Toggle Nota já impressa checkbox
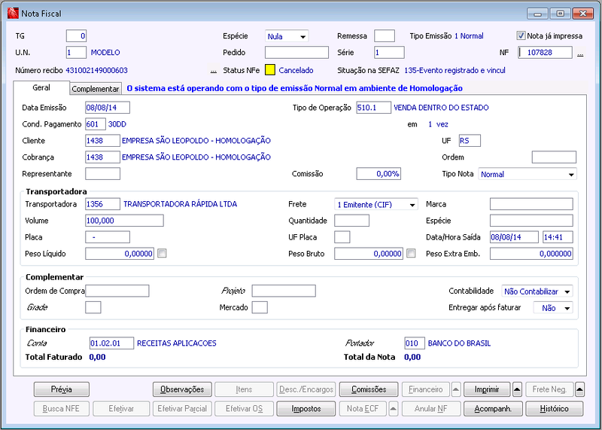 [x=521, y=36]
